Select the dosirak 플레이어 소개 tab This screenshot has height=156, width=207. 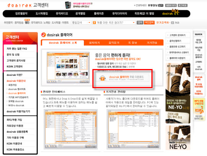click(63, 43)
